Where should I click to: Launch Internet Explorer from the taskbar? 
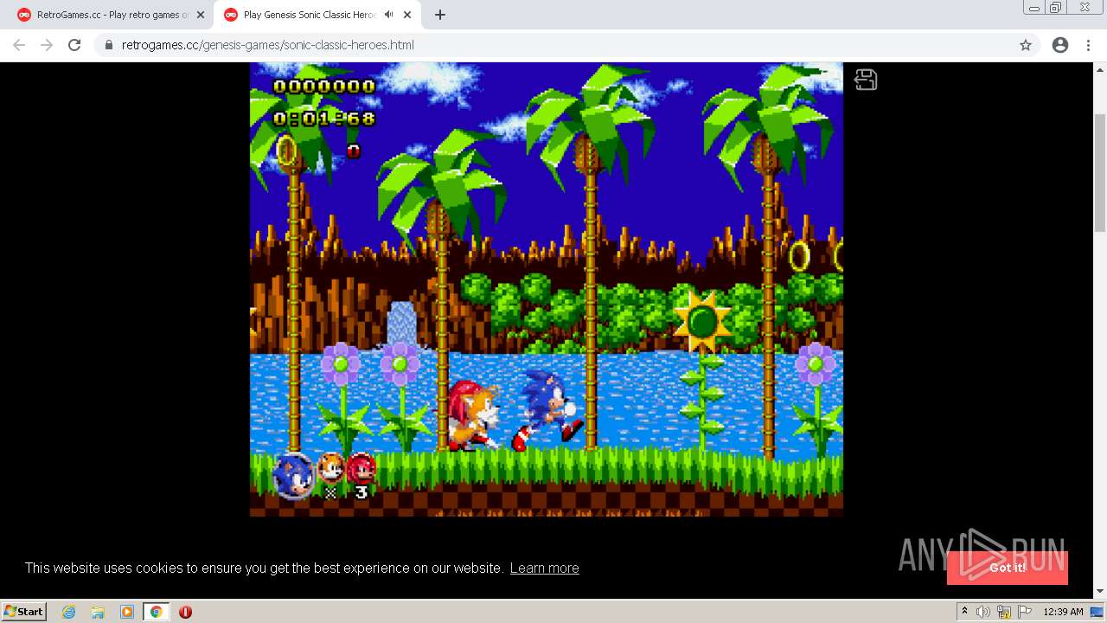(68, 612)
